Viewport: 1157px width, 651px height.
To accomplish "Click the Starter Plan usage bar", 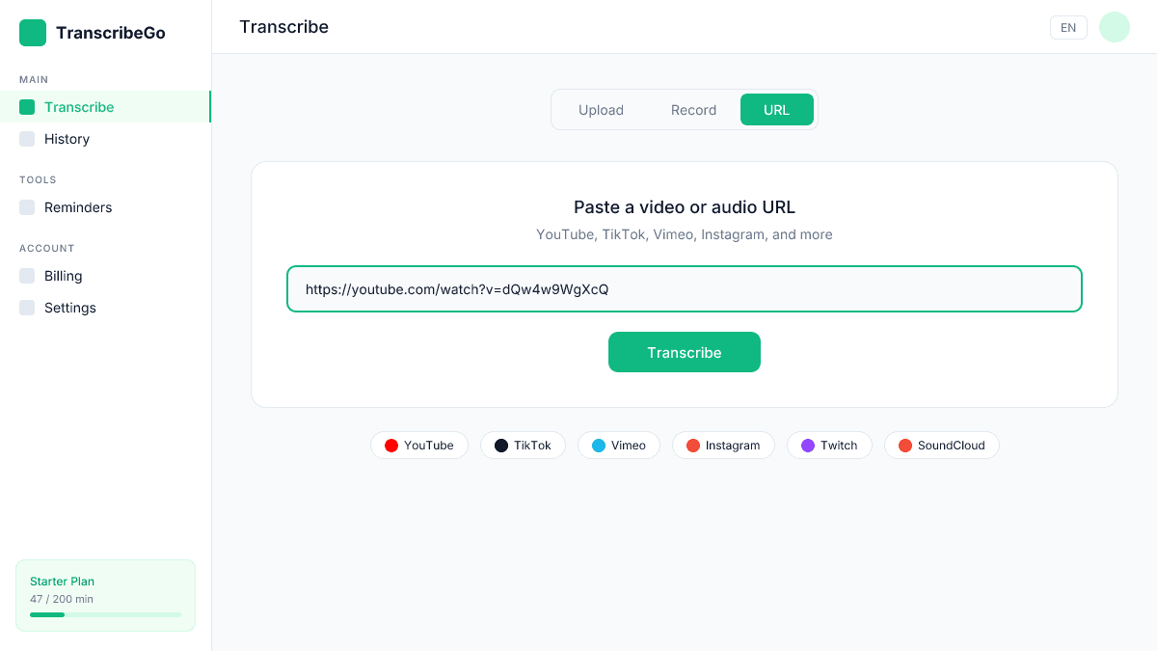I will pos(105,614).
